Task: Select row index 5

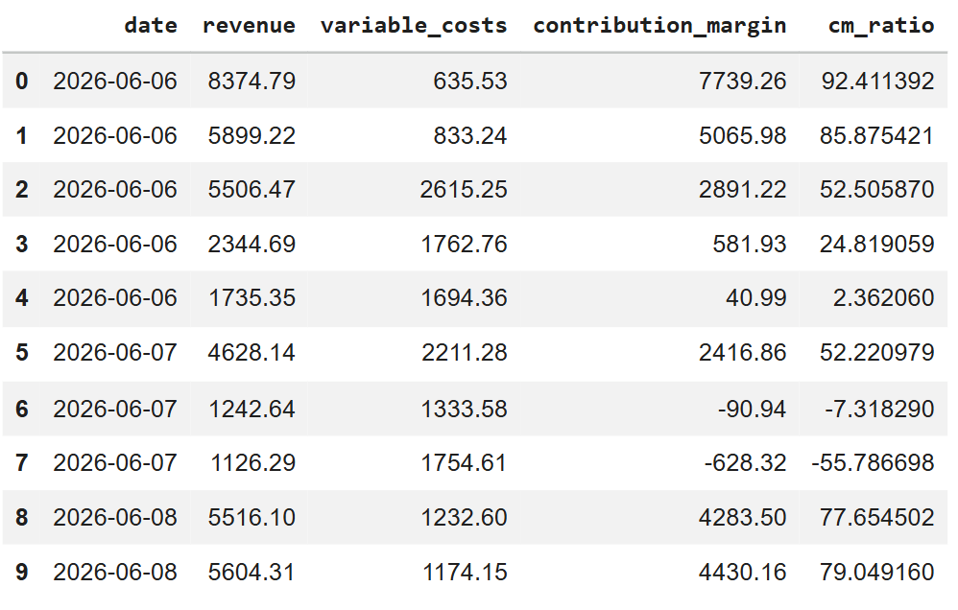Action: 21,352
